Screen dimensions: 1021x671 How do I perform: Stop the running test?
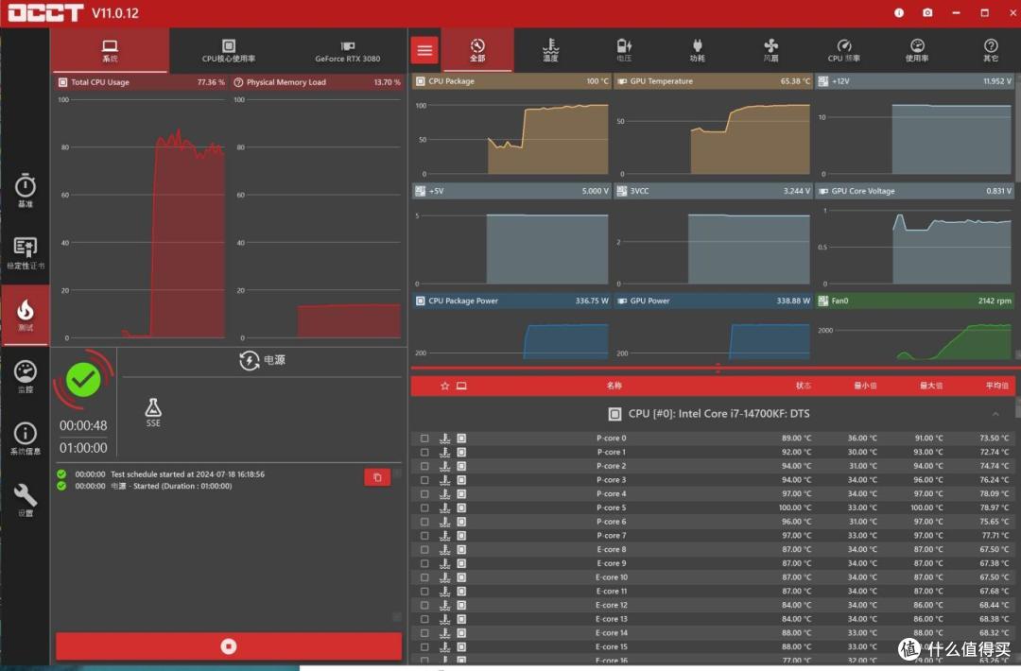229,646
